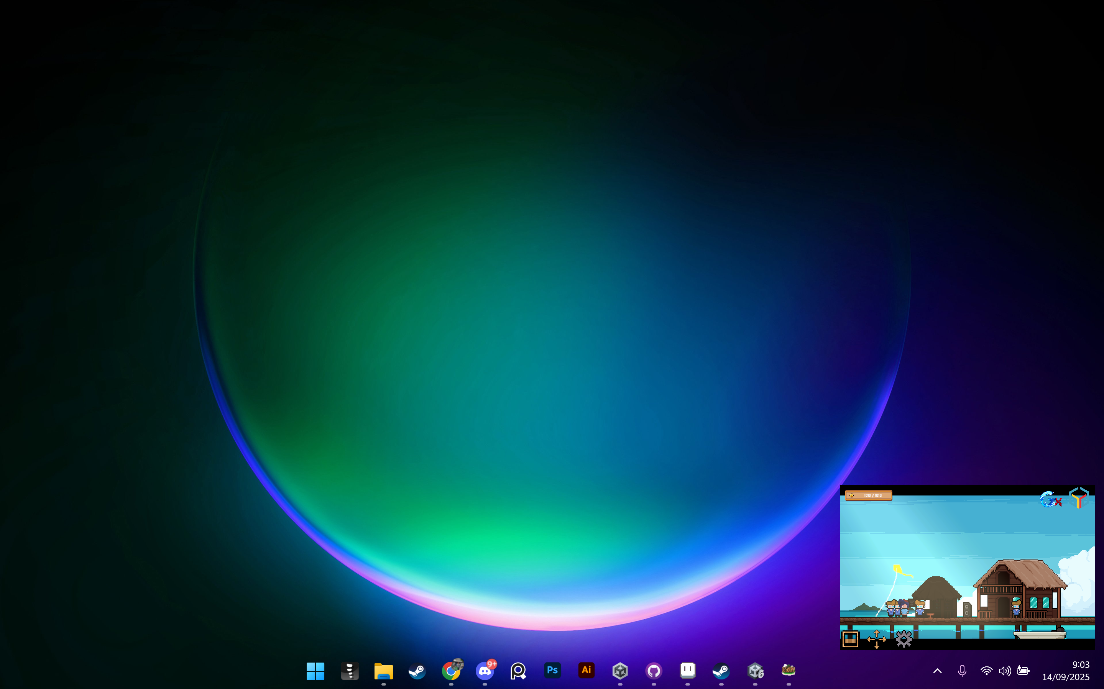Open the Unity Hub taskbar icon
The width and height of the screenshot is (1104, 689).
click(x=620, y=670)
